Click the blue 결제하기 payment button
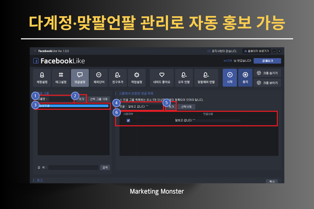 coord(267,61)
